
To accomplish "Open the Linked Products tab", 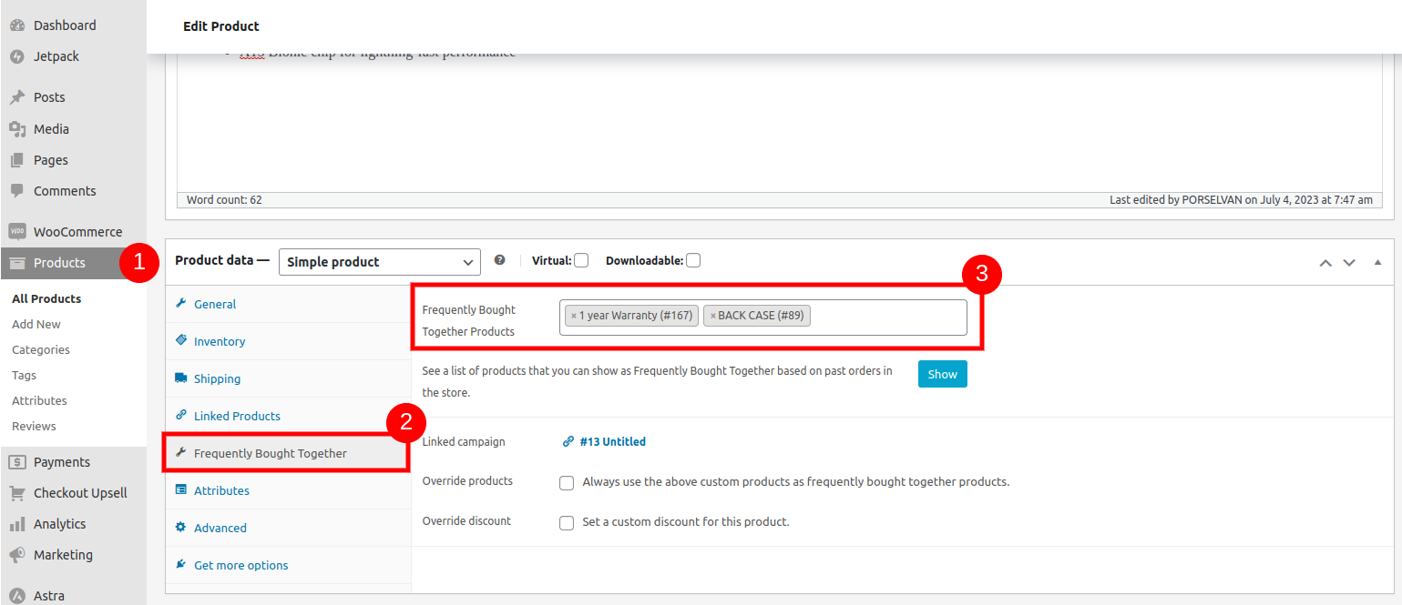I will (x=237, y=416).
